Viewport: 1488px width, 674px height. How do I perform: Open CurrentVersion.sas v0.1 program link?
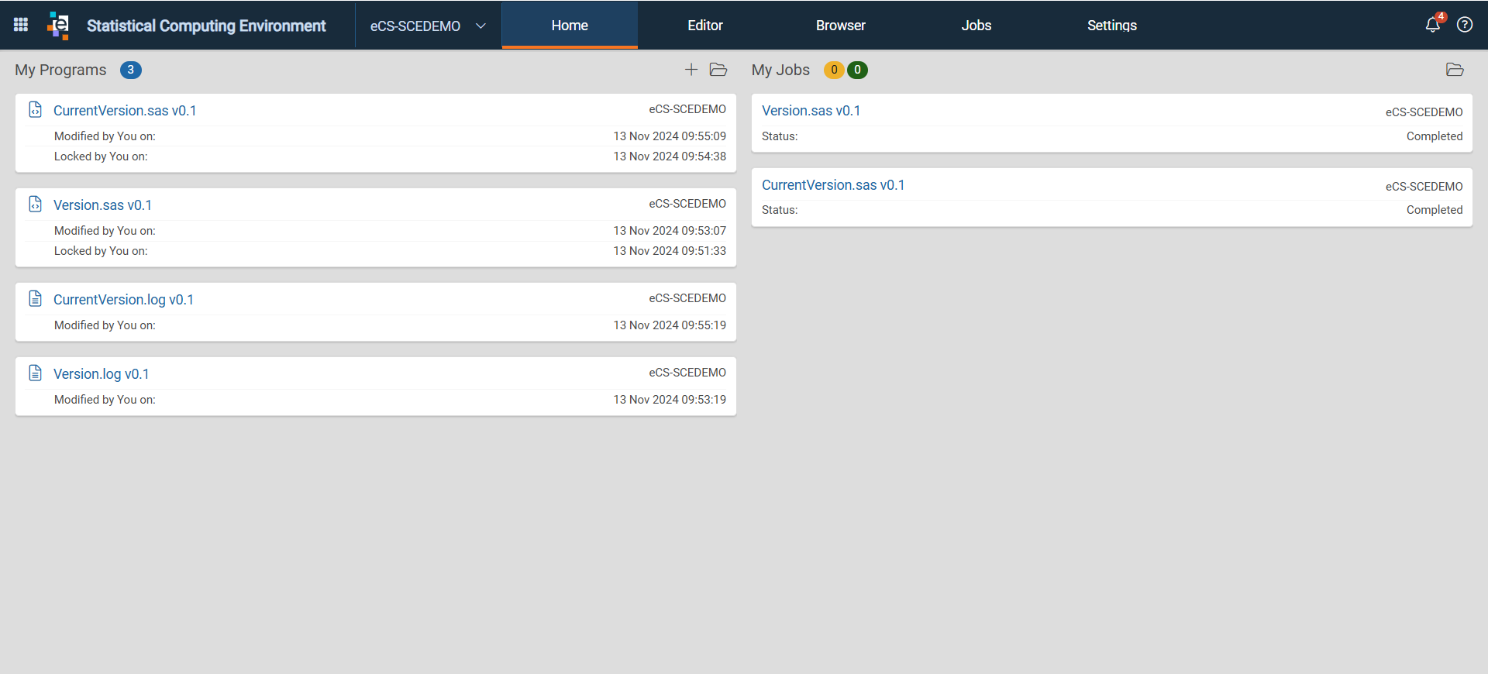[x=125, y=111]
